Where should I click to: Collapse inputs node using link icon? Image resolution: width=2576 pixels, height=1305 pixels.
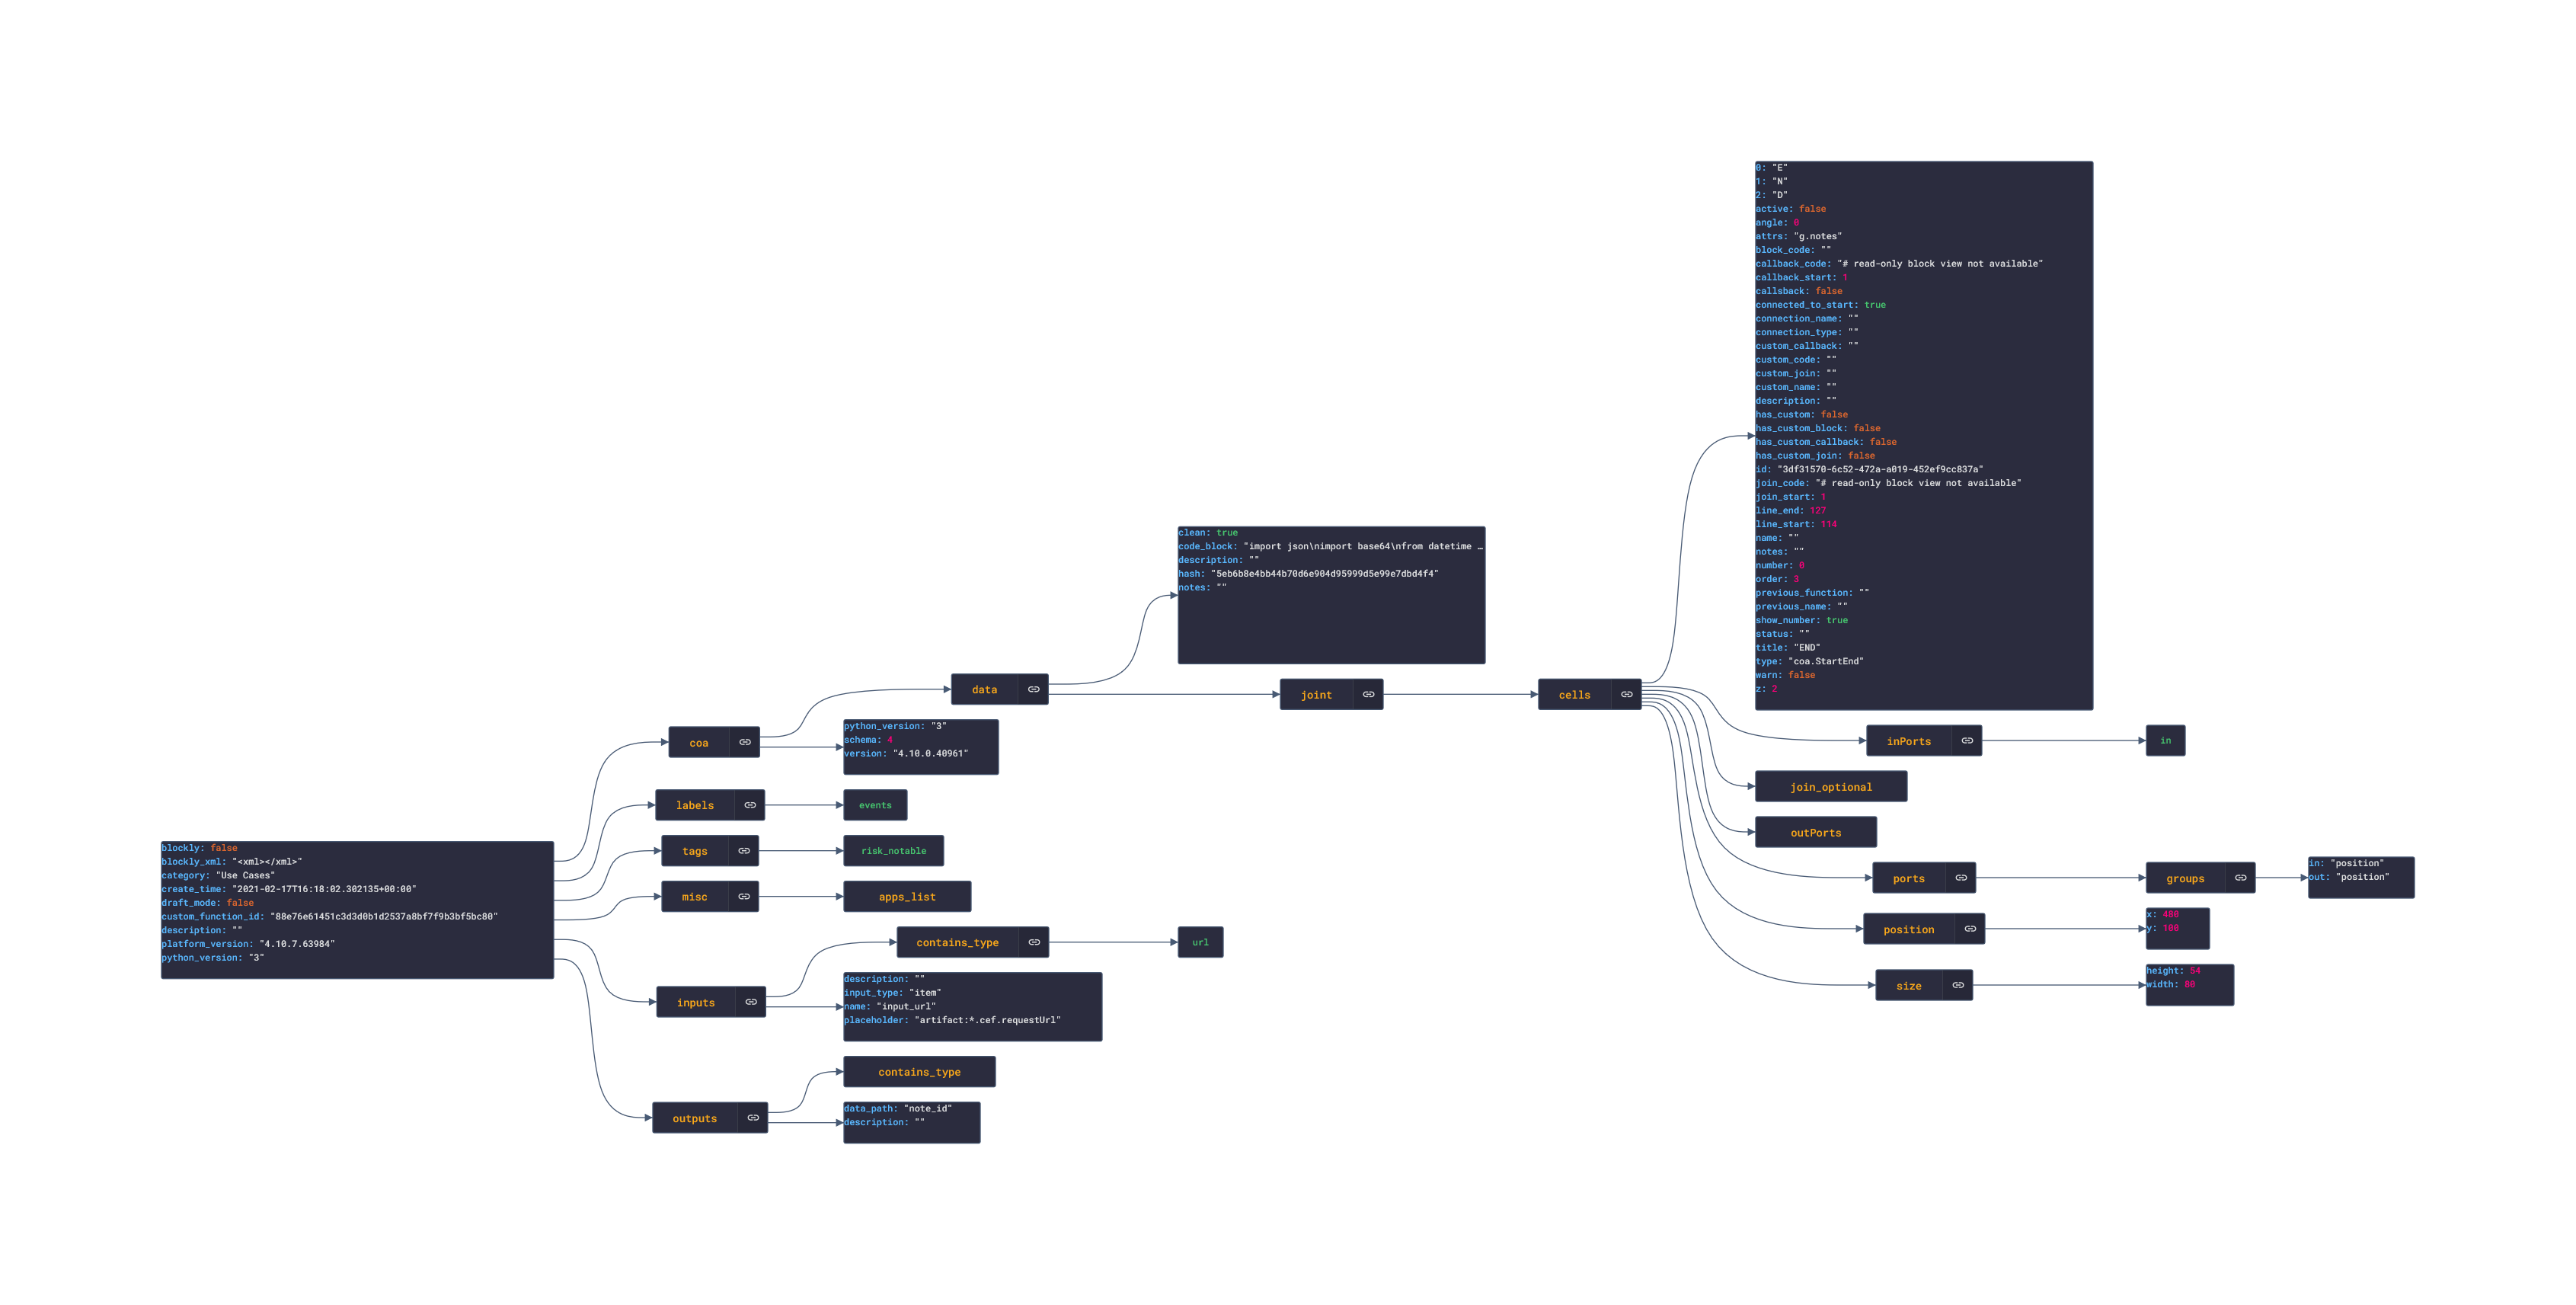(750, 1002)
